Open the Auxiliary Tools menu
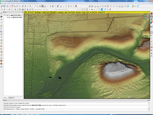Screen dimensions: 153x115 pos(32,3)
